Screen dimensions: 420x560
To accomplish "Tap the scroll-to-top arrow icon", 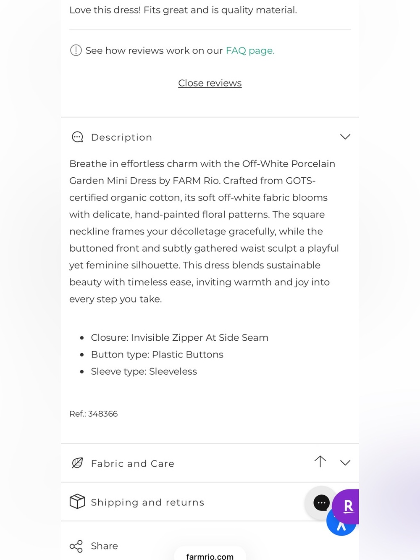I will click(x=320, y=461).
